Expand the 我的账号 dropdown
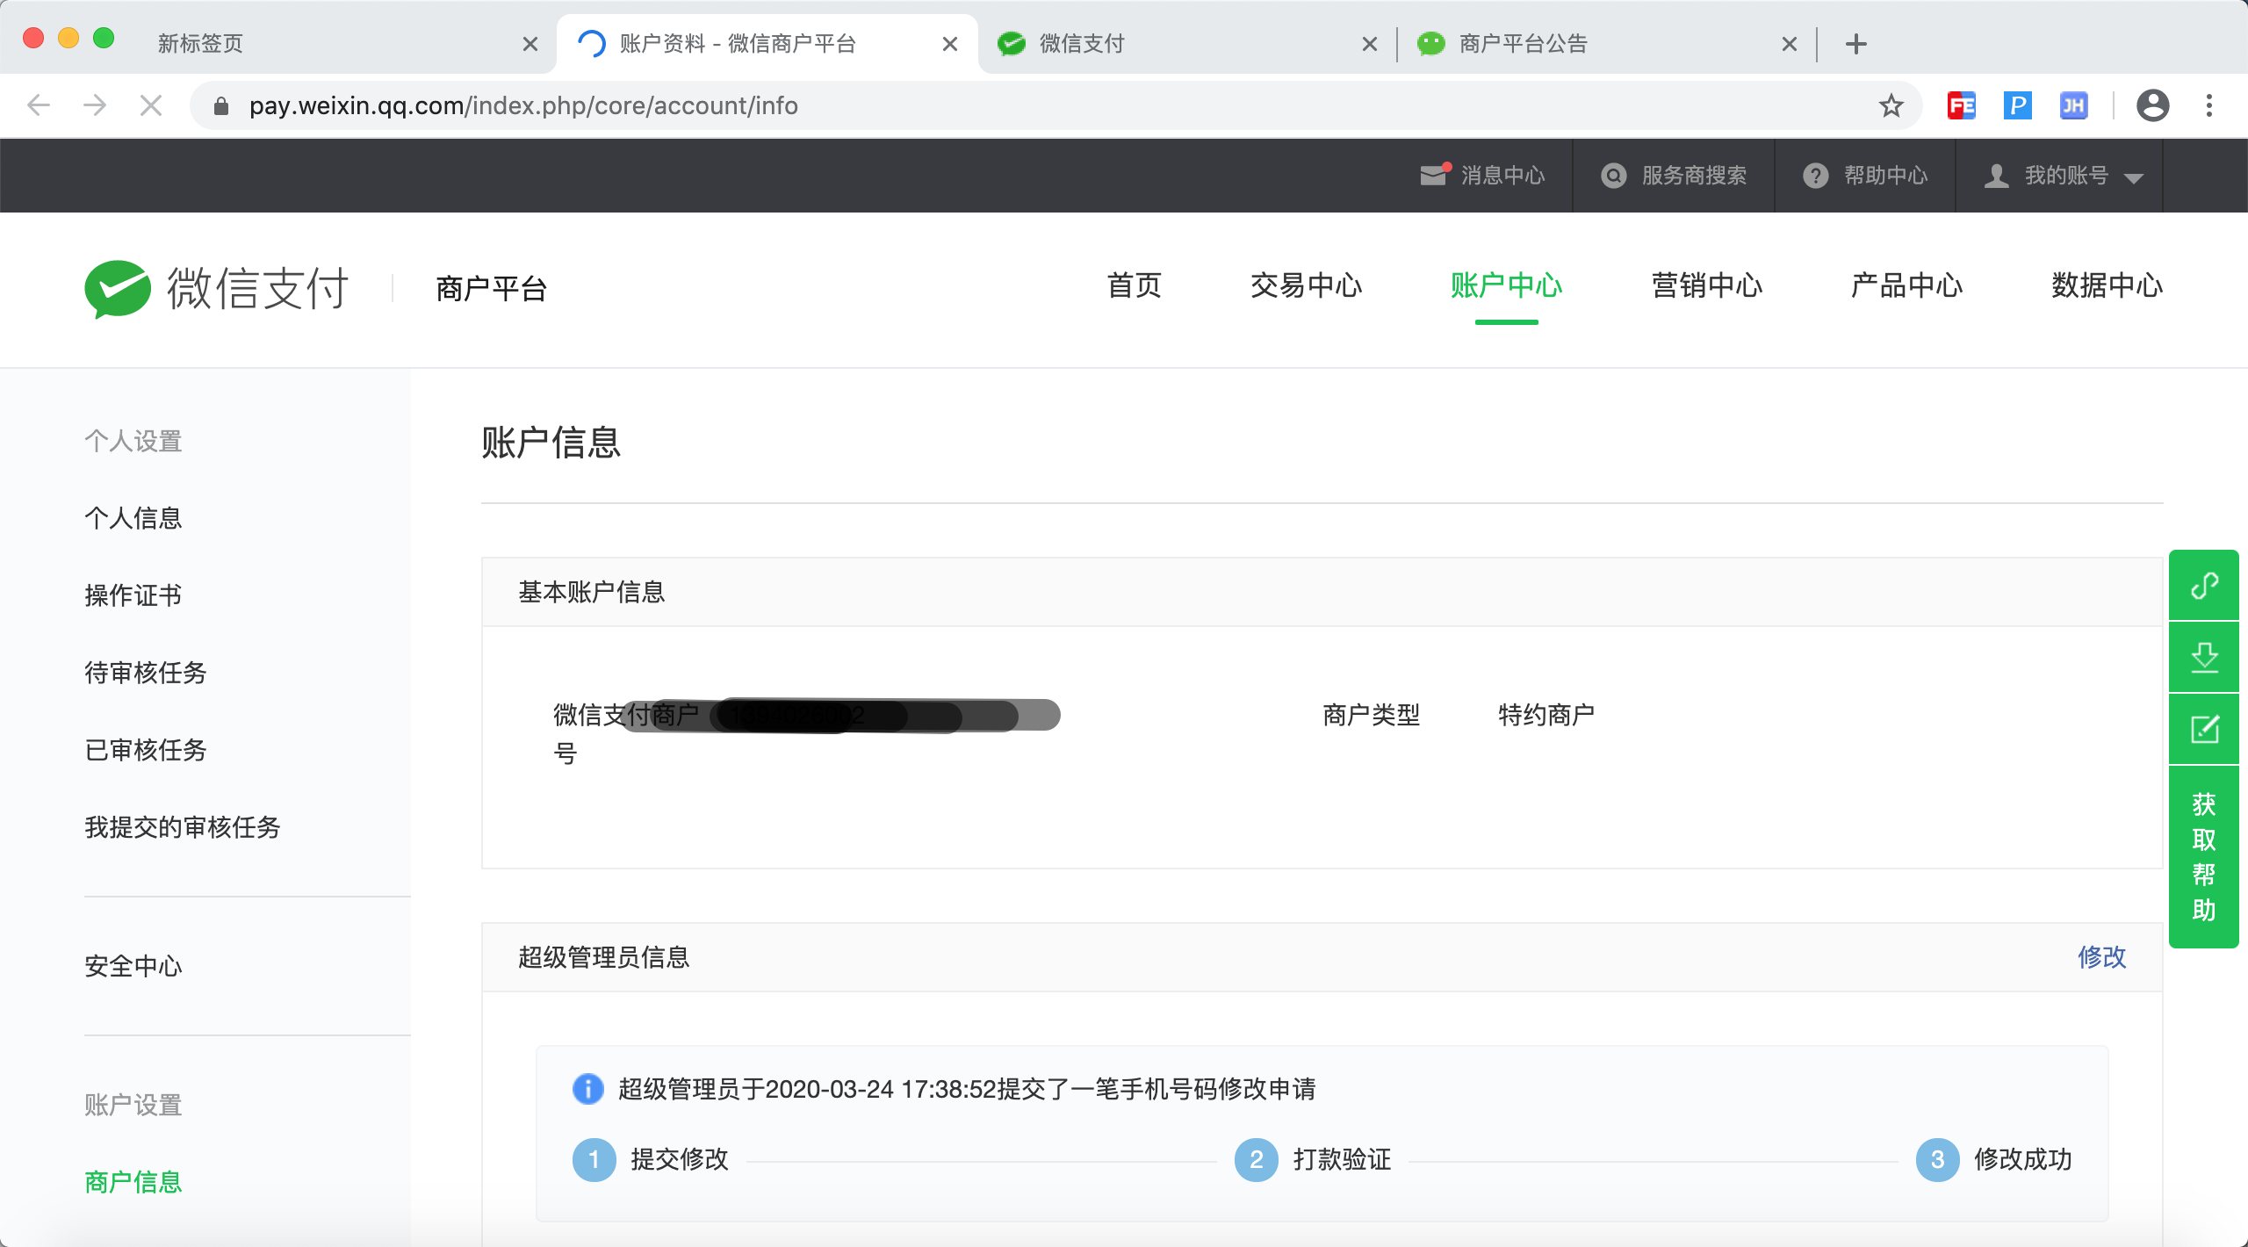 point(2064,176)
